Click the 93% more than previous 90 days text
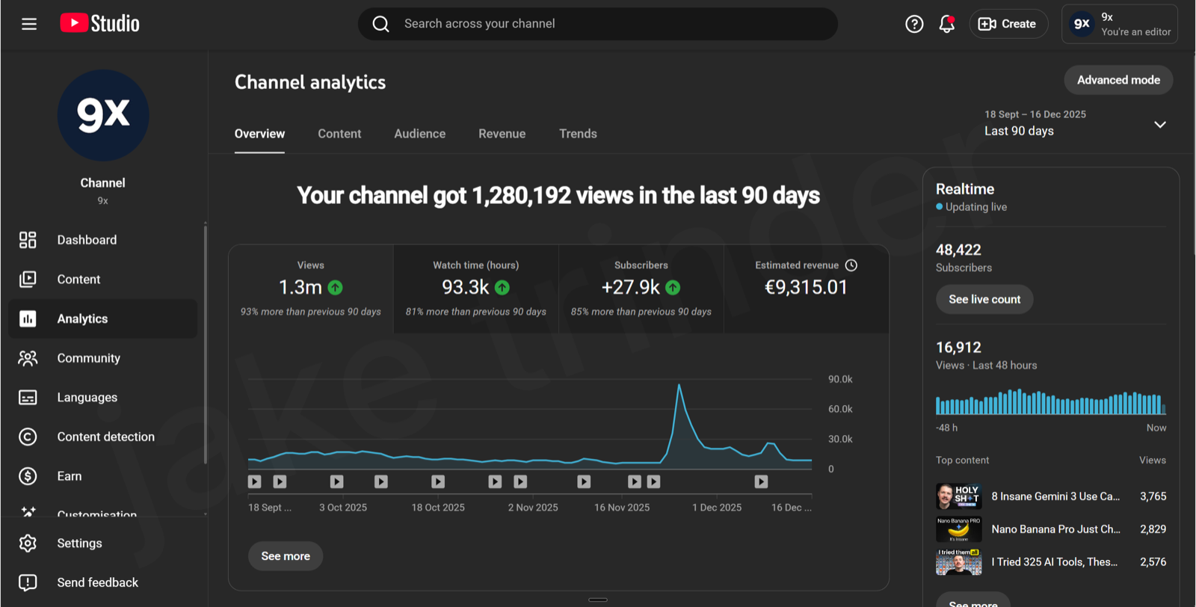1196x607 pixels. [311, 312]
